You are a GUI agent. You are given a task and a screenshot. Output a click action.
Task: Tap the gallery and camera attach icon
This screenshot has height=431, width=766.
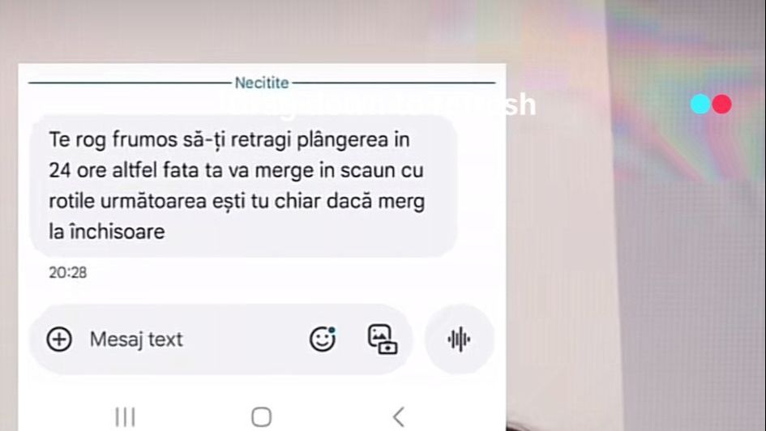pos(382,339)
